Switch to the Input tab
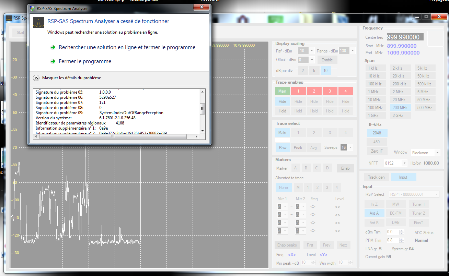 coord(403,177)
